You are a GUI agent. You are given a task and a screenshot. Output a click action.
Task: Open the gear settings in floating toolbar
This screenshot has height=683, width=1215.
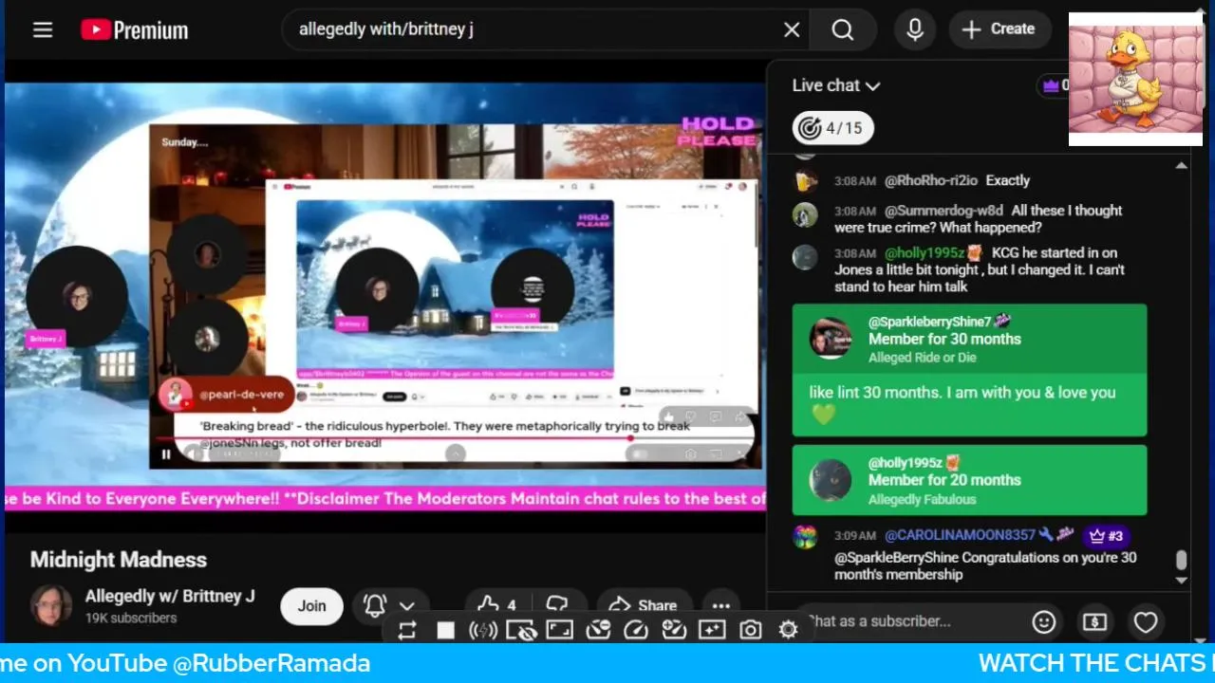point(788,630)
